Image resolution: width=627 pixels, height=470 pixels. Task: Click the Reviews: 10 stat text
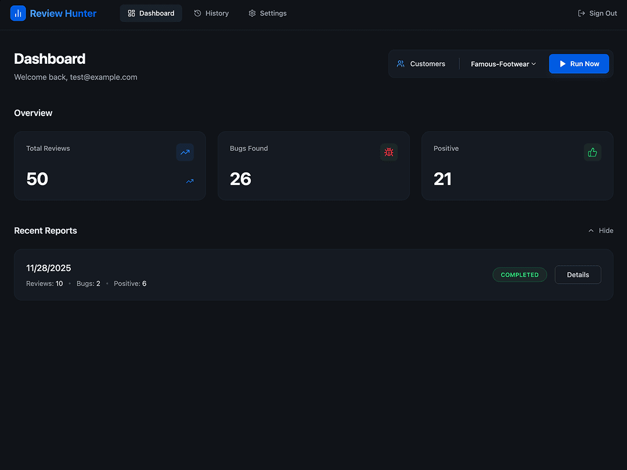point(44,284)
